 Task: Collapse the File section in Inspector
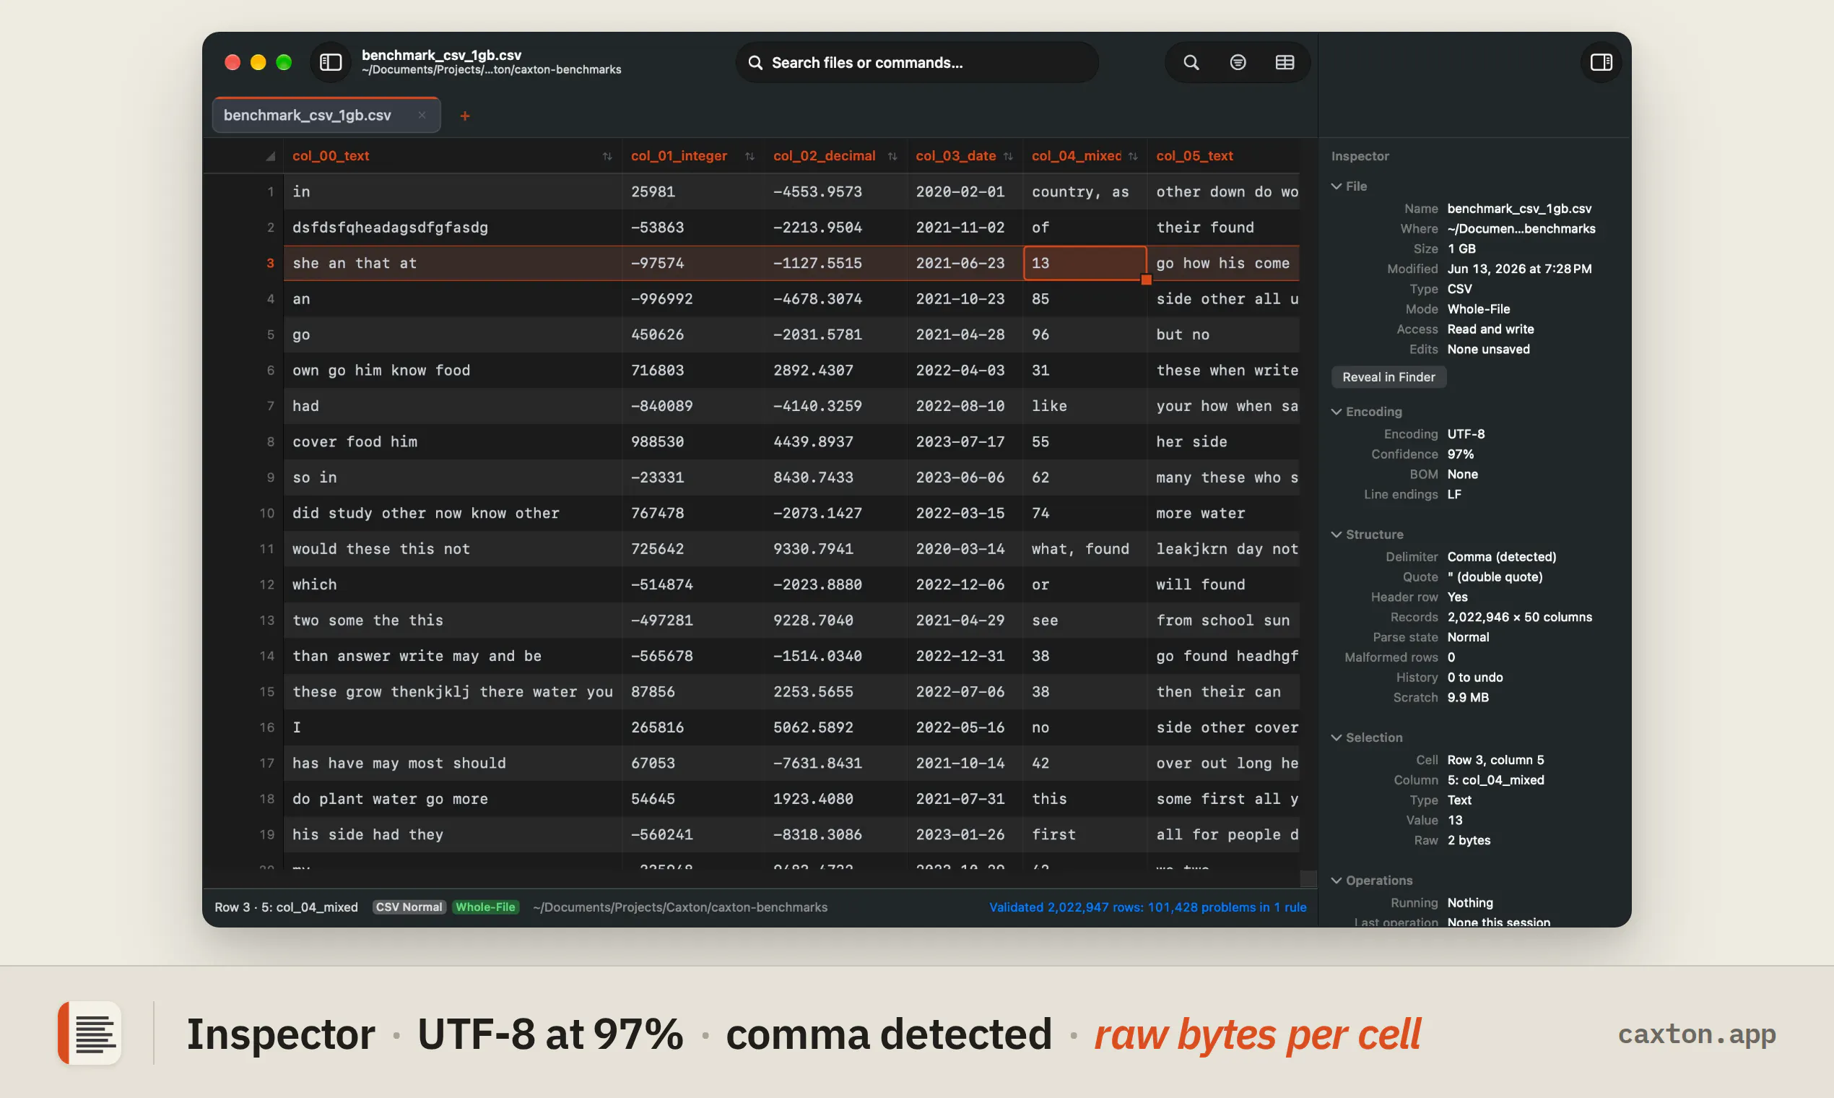tap(1337, 186)
